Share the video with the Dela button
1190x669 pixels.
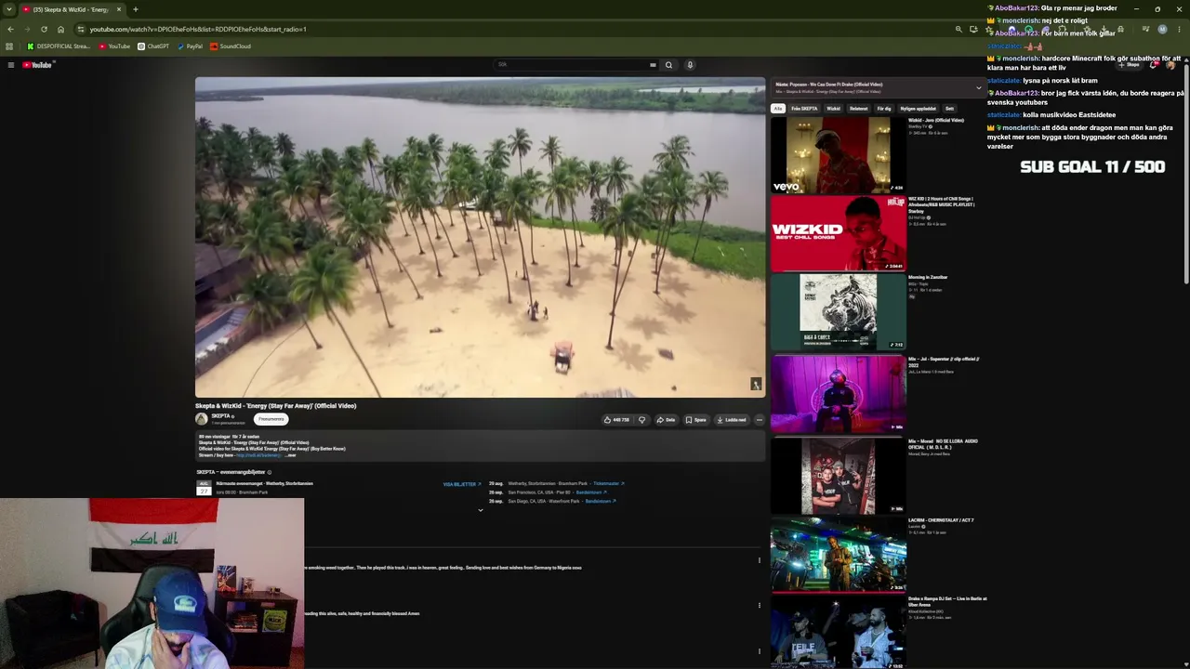[x=666, y=420]
